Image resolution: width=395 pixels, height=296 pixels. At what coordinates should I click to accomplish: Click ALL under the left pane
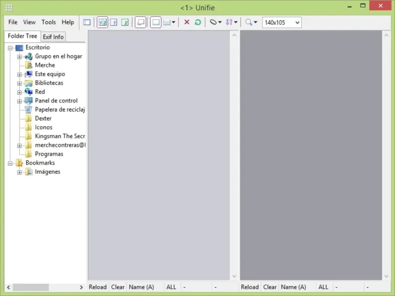(x=171, y=287)
